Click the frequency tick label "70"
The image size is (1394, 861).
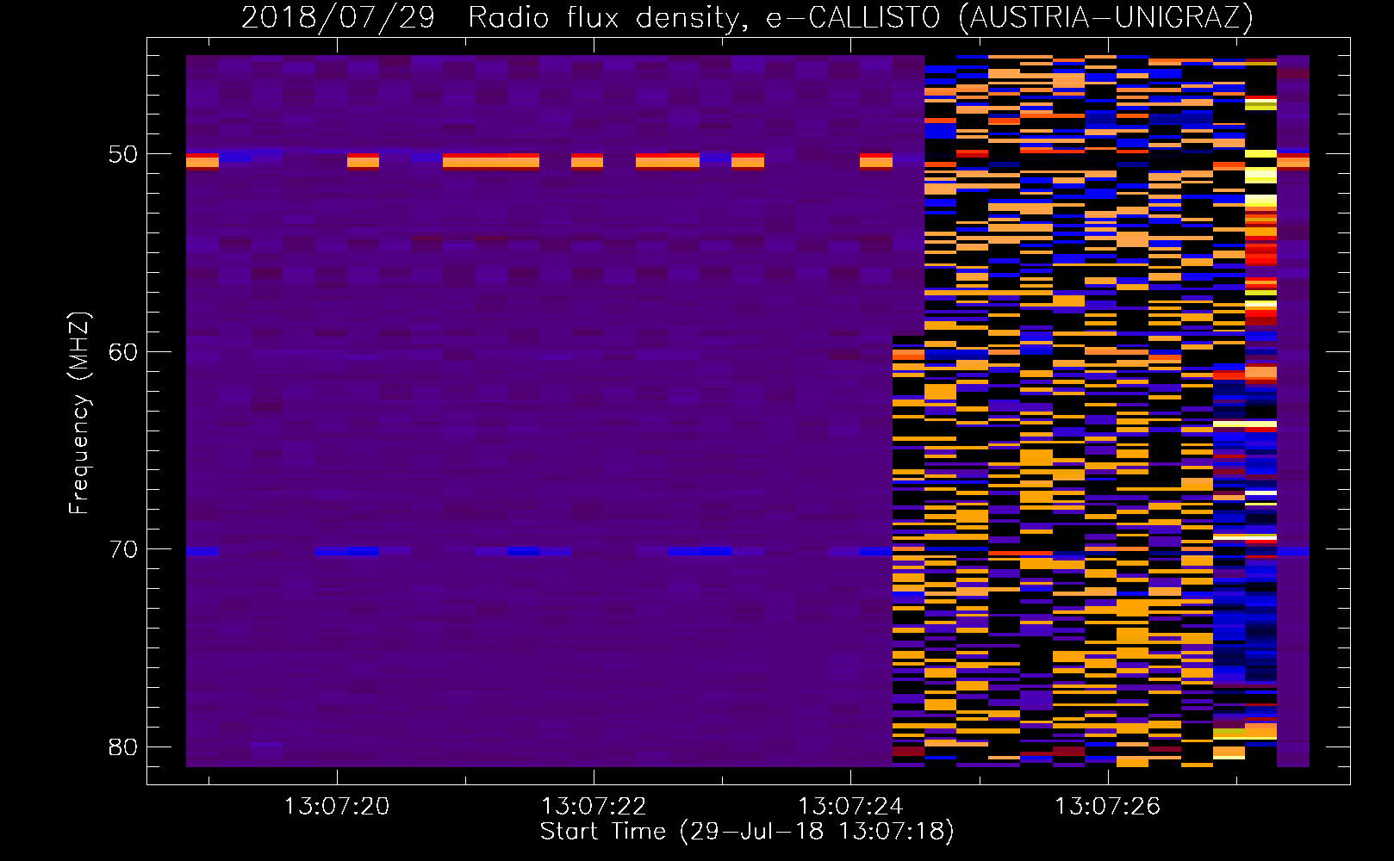[x=123, y=549]
